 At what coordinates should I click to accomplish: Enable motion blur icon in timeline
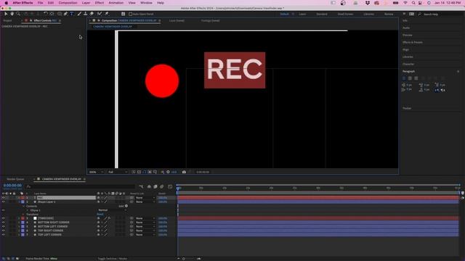tap(162, 187)
